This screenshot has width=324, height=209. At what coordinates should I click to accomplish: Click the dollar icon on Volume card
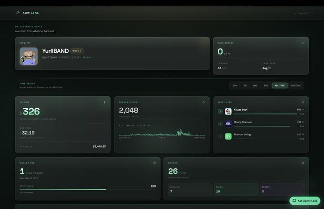coord(104,102)
